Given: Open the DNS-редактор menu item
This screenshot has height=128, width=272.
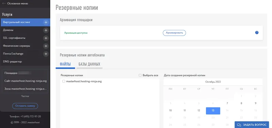Looking at the screenshot, I should tap(25, 61).
